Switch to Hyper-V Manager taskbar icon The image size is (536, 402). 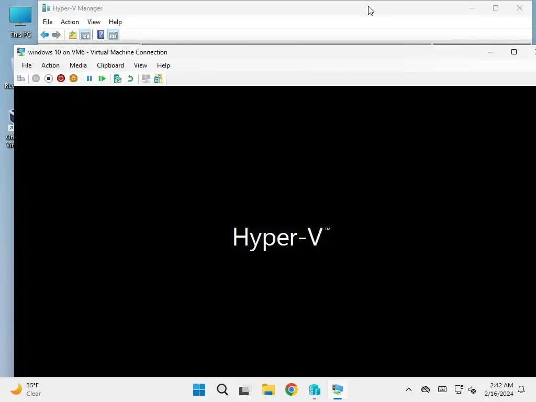coord(315,389)
